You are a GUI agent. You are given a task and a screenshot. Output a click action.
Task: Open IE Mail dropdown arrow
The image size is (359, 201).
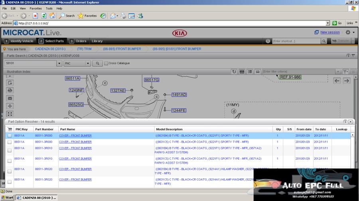[x=117, y=16]
